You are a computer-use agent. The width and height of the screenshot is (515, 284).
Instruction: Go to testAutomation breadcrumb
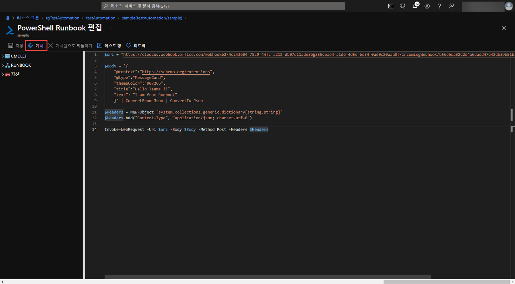pos(101,18)
